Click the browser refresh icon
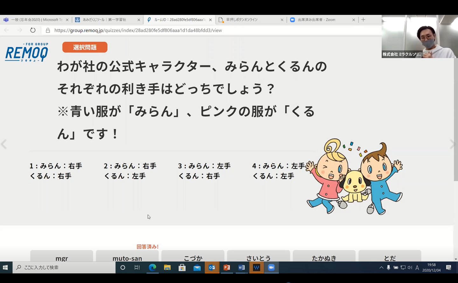The height and width of the screenshot is (283, 458). click(33, 30)
